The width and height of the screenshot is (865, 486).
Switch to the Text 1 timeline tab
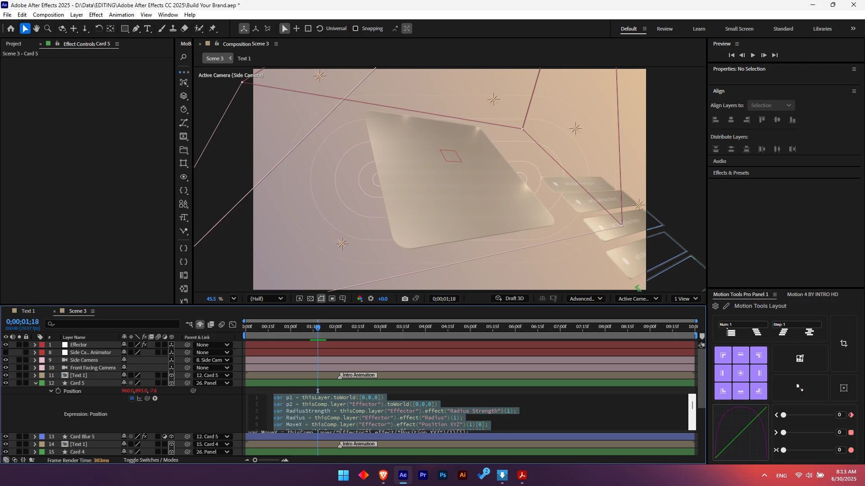[x=28, y=311]
